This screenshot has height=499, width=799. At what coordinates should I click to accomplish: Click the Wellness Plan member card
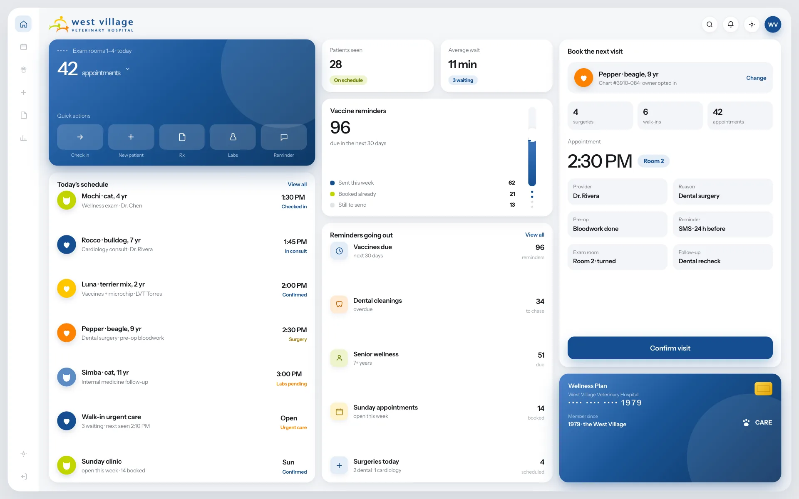[670, 428]
